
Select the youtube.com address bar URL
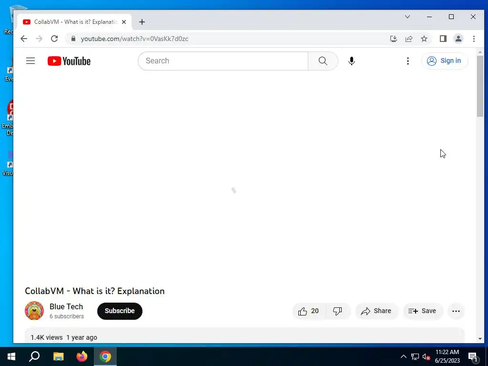(x=134, y=39)
